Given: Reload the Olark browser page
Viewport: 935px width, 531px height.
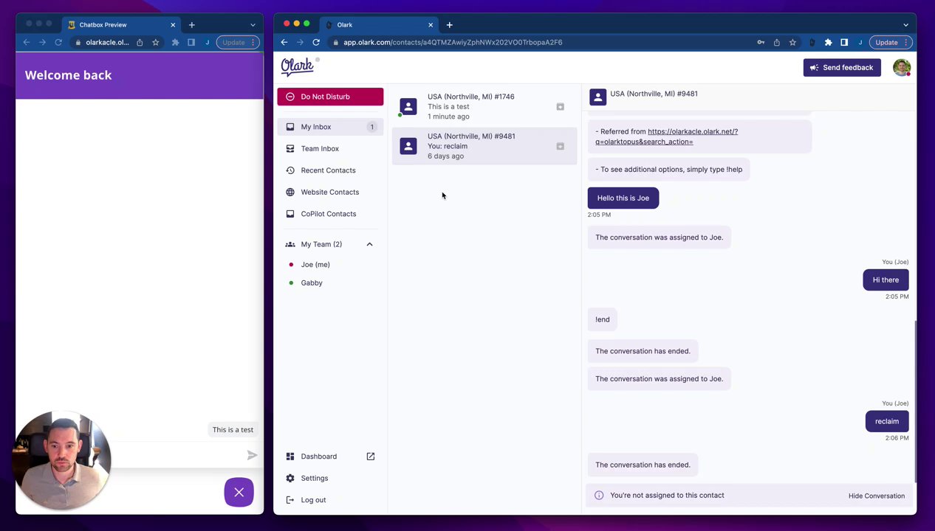Looking at the screenshot, I should click(x=316, y=42).
